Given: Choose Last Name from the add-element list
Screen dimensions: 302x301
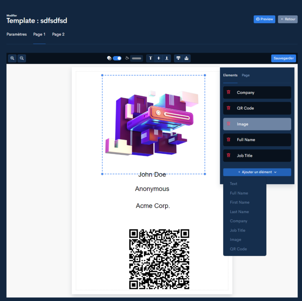Looking at the screenshot, I should pyautogui.click(x=239, y=212).
